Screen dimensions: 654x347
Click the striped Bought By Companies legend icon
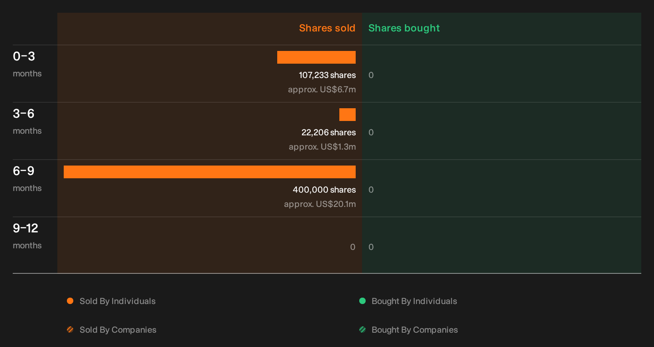(x=362, y=329)
